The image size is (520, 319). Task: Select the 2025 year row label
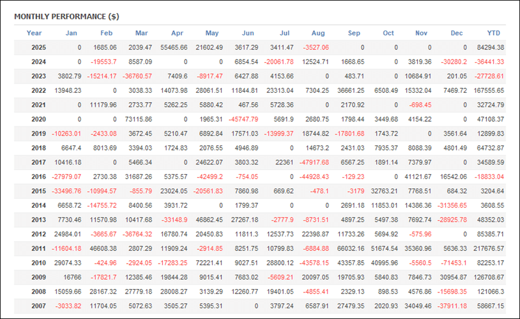(x=38, y=47)
